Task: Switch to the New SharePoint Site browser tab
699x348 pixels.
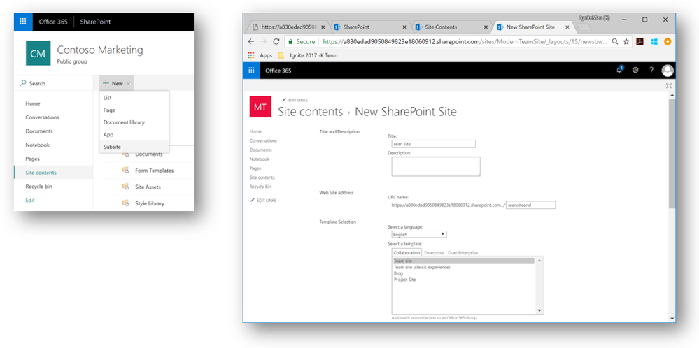Action: (x=533, y=27)
